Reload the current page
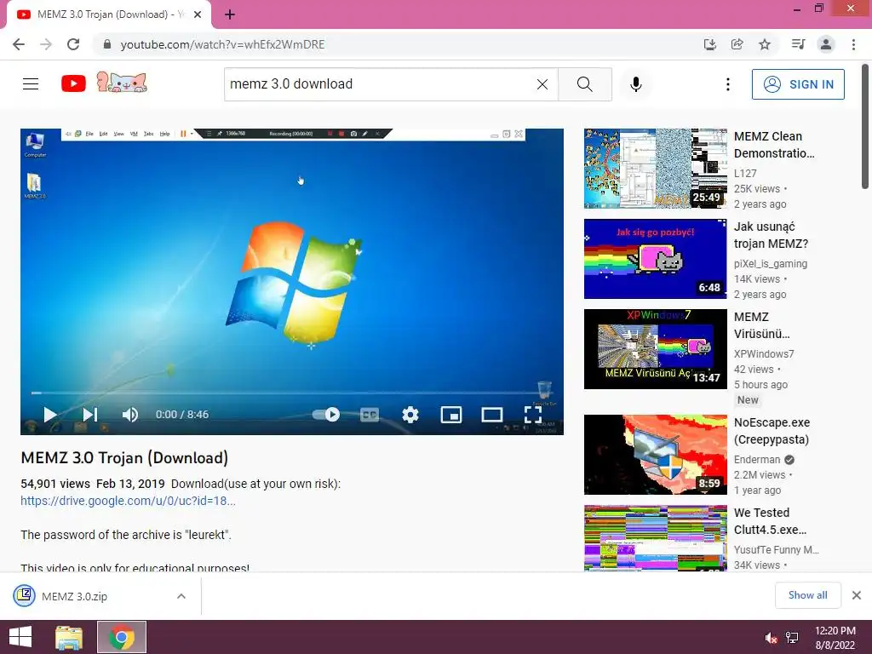 coord(73,44)
